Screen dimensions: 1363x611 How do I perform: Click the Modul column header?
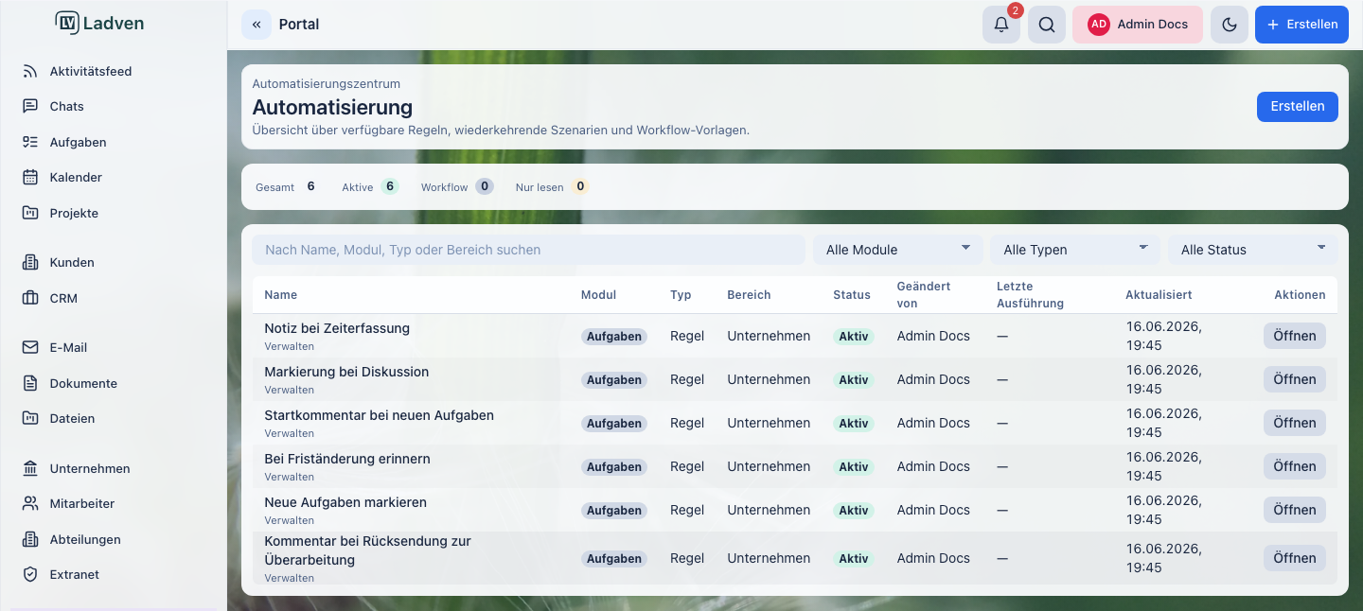[x=598, y=295]
